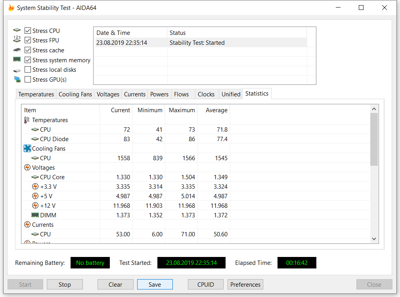Click the Average column header
The width and height of the screenshot is (400, 297).
[x=214, y=110]
